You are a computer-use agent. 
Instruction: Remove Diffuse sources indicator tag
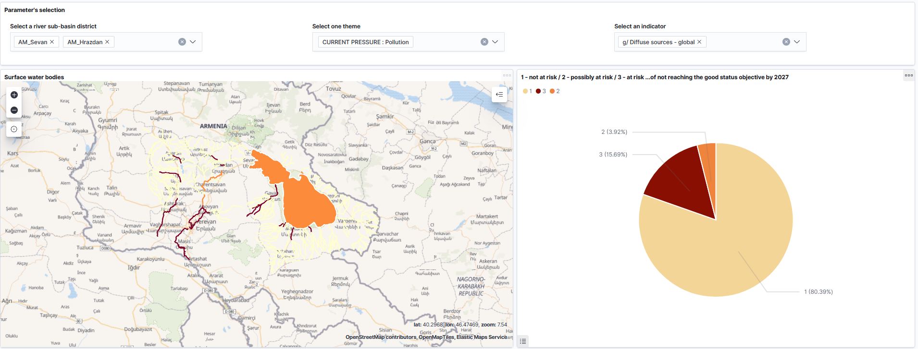699,42
